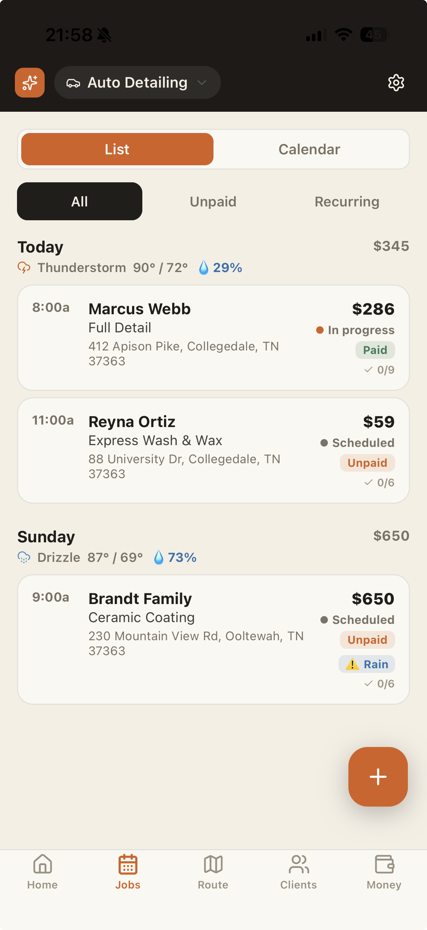The image size is (427, 930).
Task: Open Marcus Webb checklist 0/9 progress
Action: tap(379, 370)
